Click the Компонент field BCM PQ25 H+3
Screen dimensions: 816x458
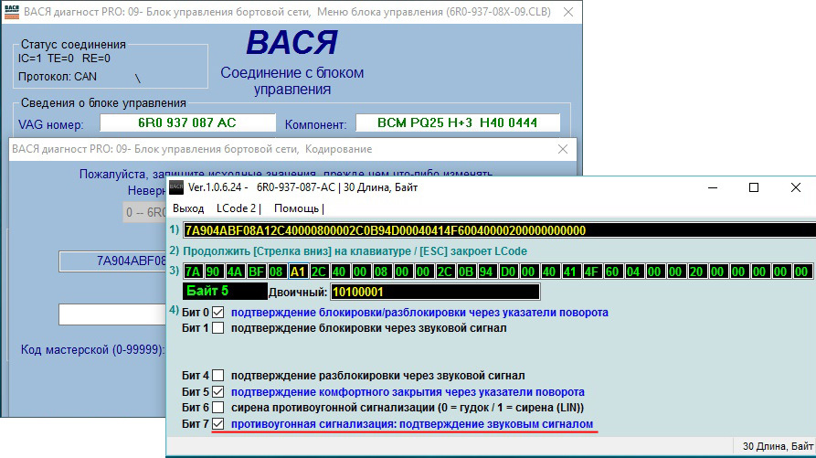(458, 122)
